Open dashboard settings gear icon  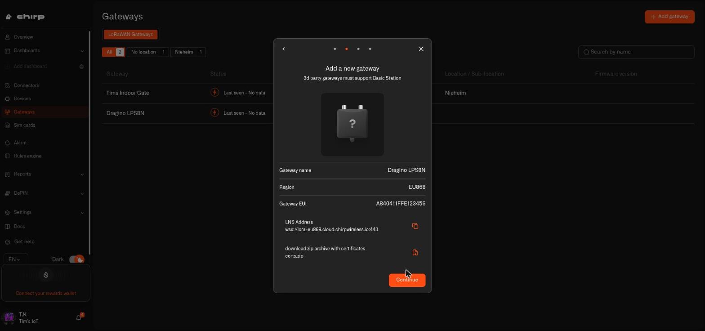(81, 67)
